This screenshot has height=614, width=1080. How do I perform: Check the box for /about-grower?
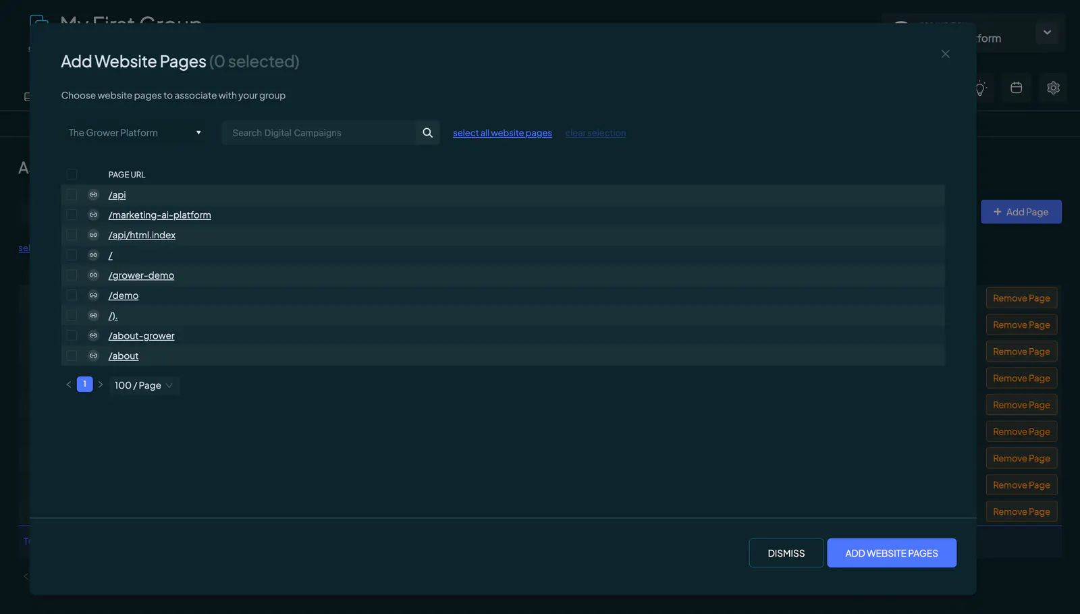click(72, 336)
